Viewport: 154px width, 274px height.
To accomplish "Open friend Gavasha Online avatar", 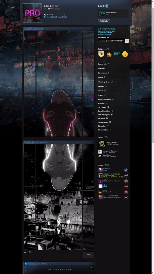I will pos(100,170).
